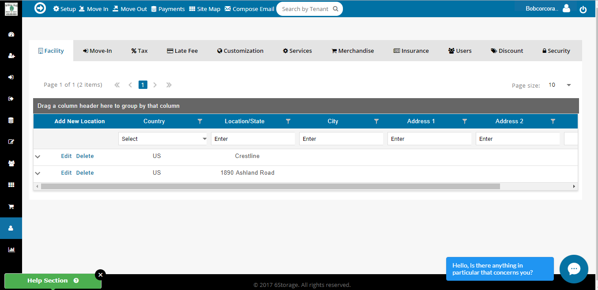Open Setup in the top toolbar
The width and height of the screenshot is (598, 290).
click(64, 9)
